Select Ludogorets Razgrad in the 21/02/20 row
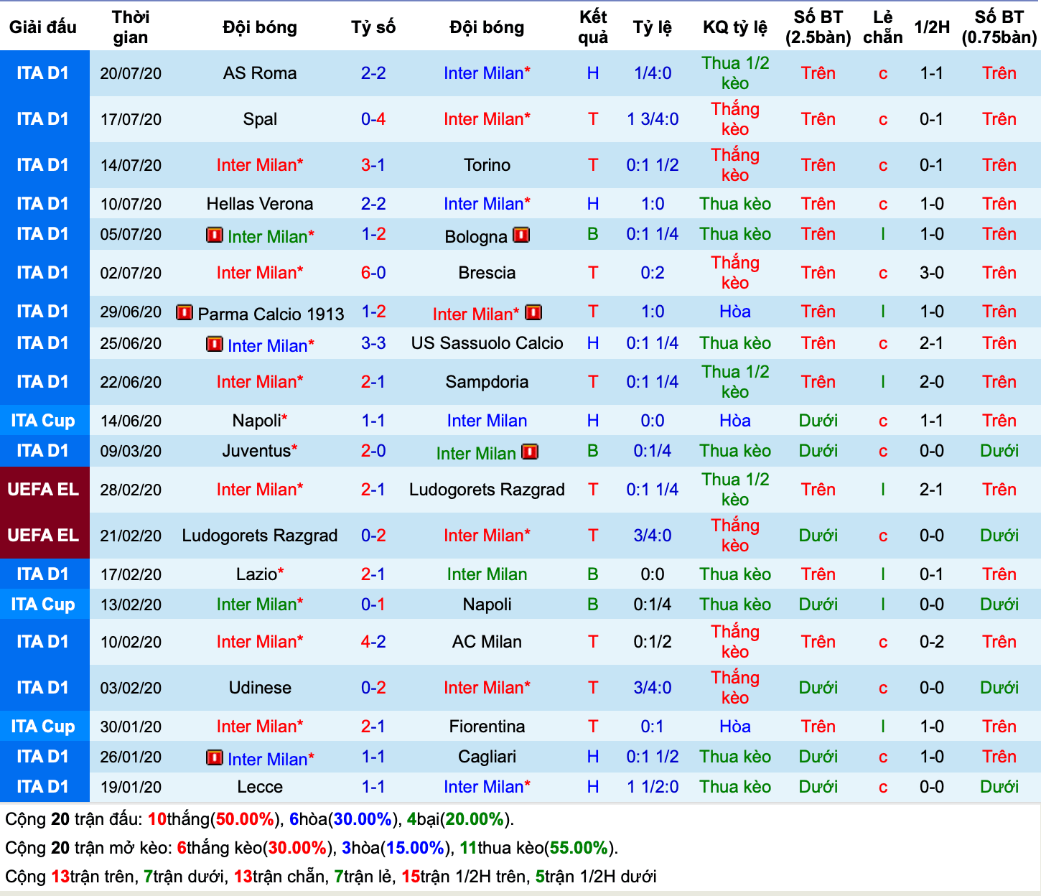This screenshot has width=1041, height=896. [x=260, y=536]
